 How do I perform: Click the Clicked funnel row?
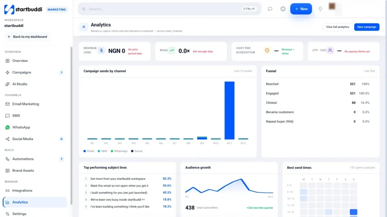pyautogui.click(x=320, y=102)
